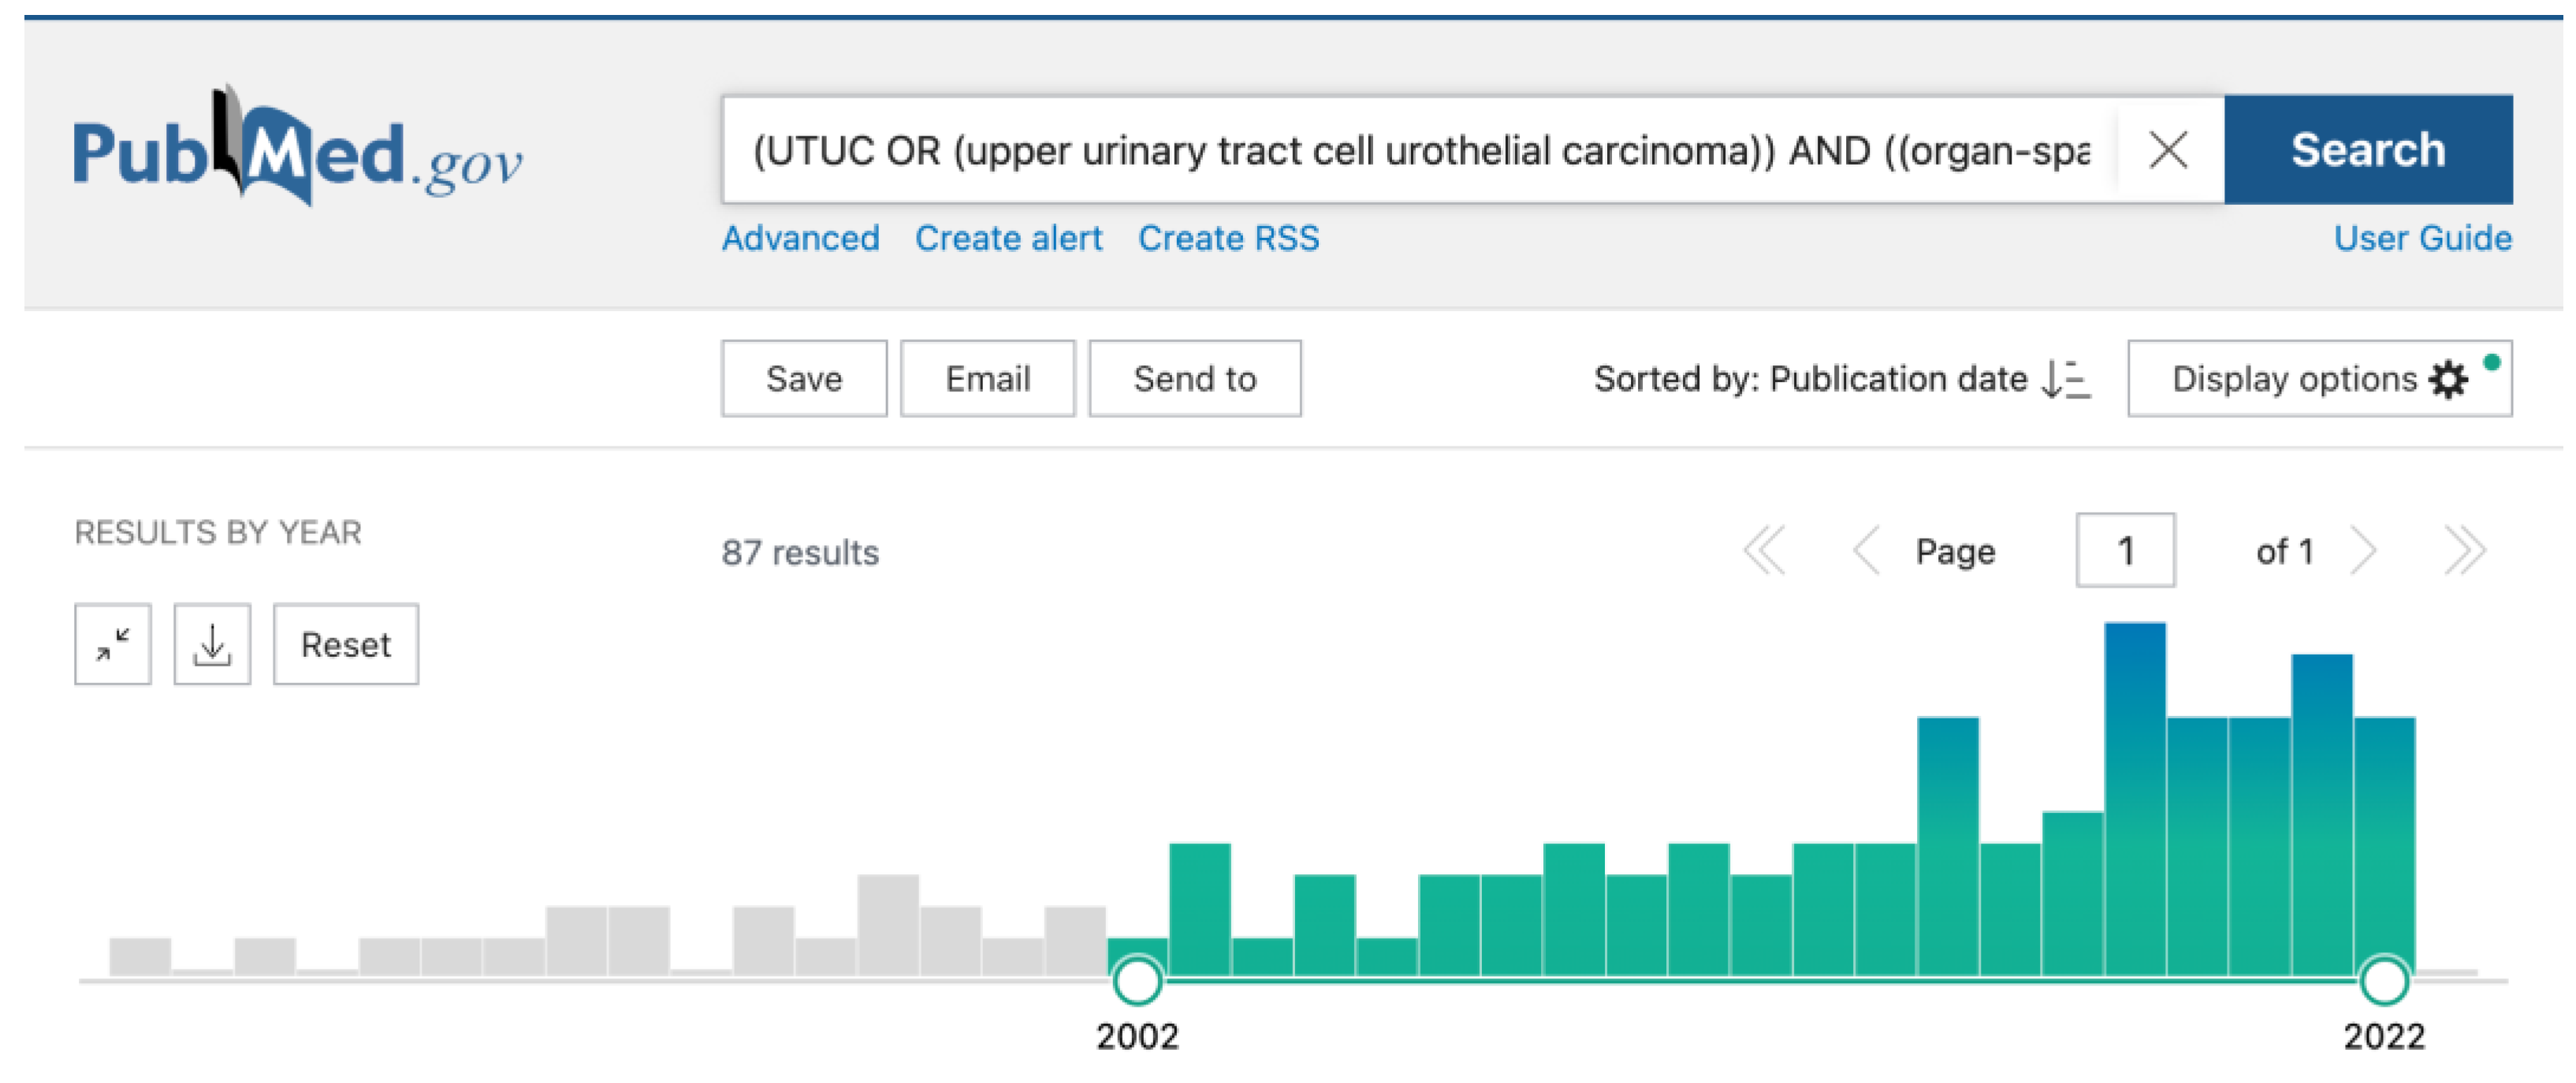Go to the next results page

pyautogui.click(x=2363, y=551)
